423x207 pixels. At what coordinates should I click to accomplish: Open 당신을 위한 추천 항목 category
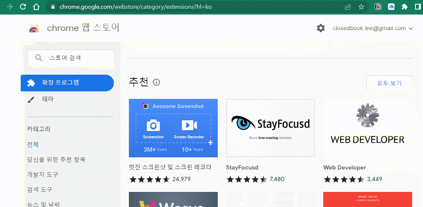[56, 159]
